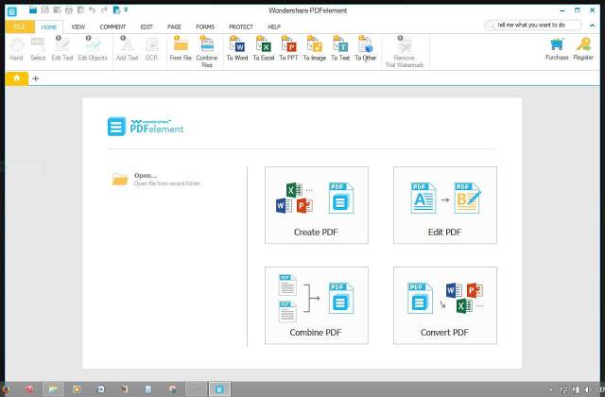Convert the PDF To PPT
The width and height of the screenshot is (605, 397).
[288, 49]
